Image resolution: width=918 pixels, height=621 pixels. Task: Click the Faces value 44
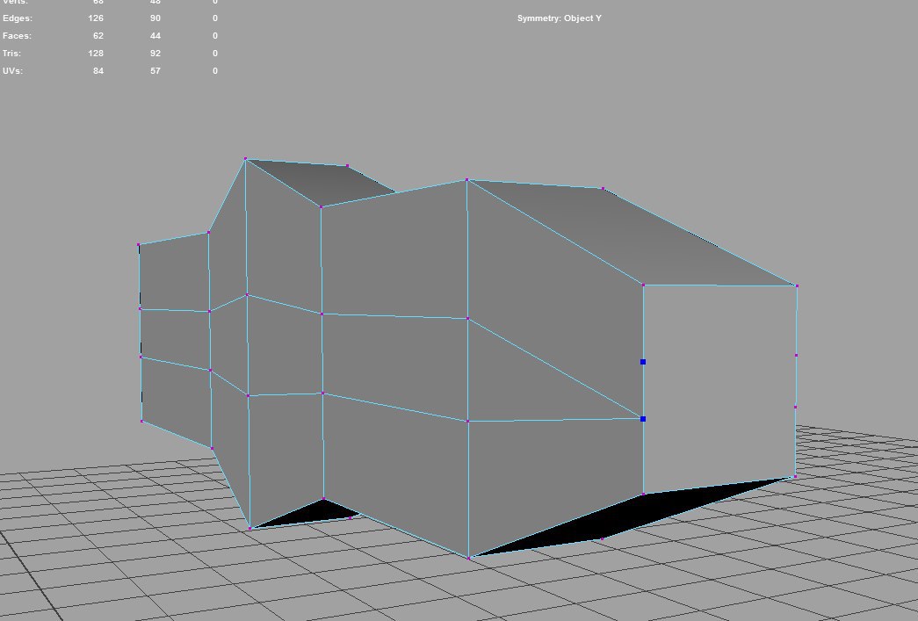point(155,36)
